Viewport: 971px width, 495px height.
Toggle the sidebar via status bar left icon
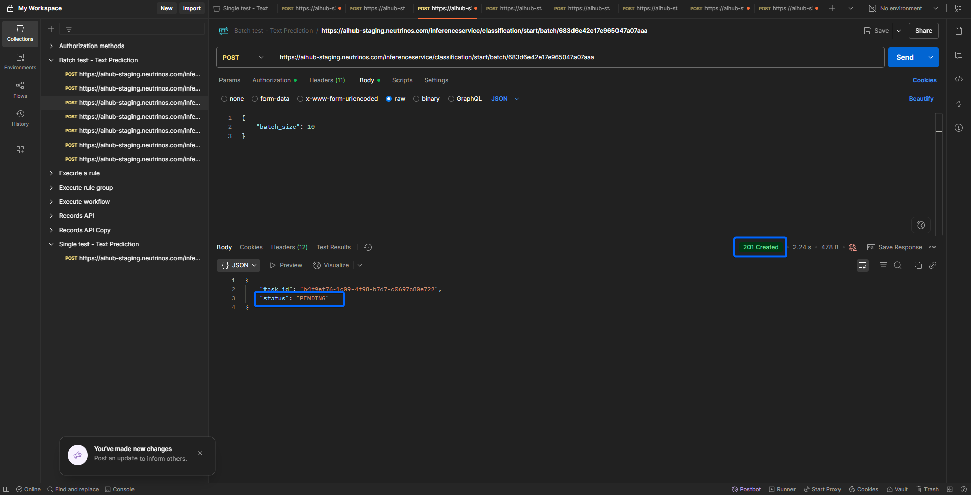coord(6,489)
